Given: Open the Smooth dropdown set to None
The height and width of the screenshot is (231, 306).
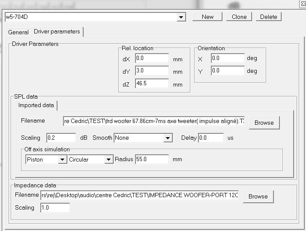Looking at the screenshot, I should tap(143, 138).
